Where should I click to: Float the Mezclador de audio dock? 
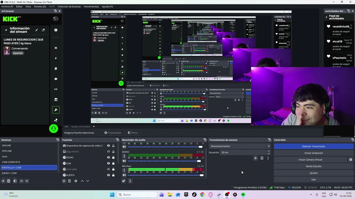click(205, 140)
